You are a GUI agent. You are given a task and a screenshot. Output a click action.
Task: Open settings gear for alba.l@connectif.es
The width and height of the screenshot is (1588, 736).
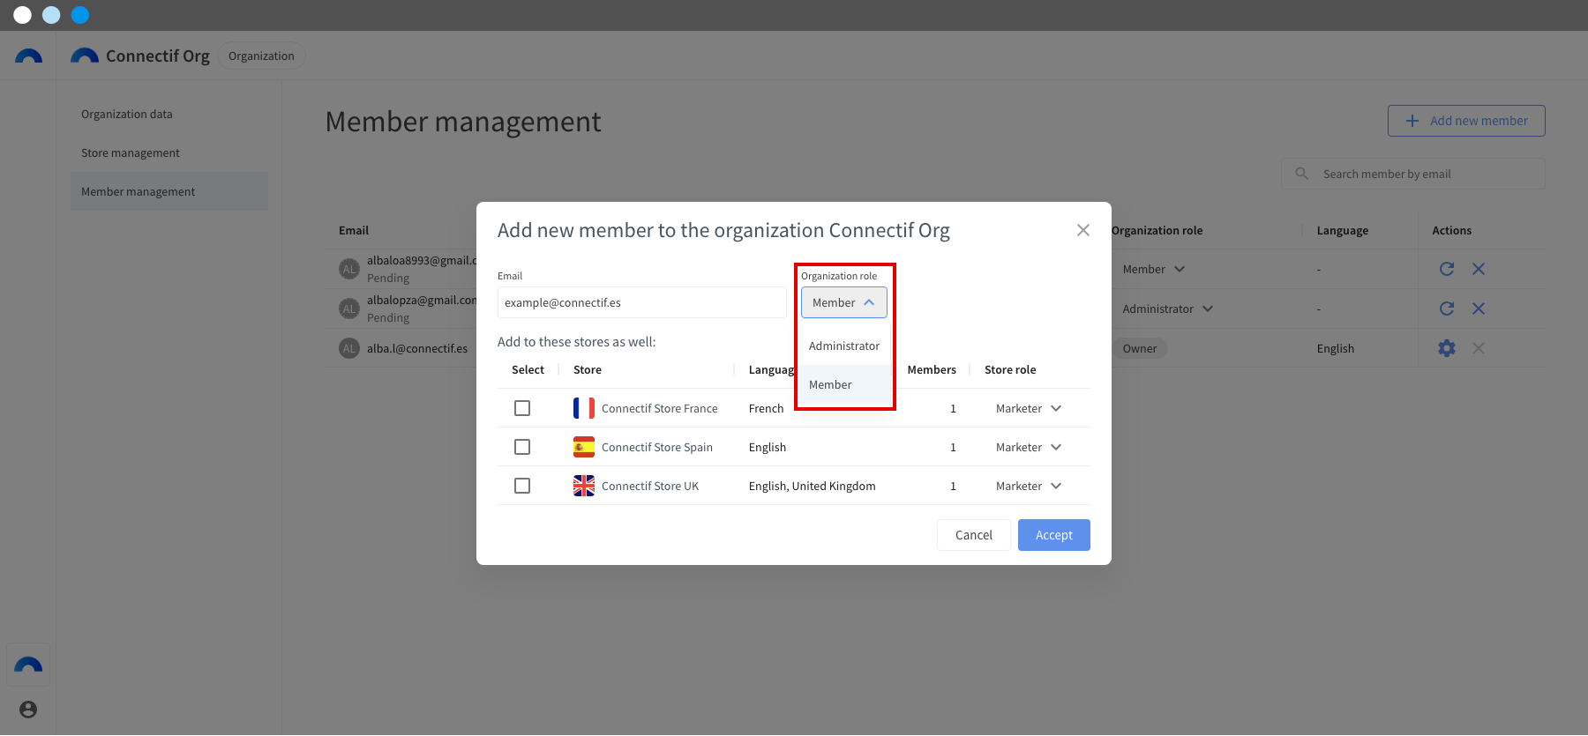pyautogui.click(x=1447, y=348)
